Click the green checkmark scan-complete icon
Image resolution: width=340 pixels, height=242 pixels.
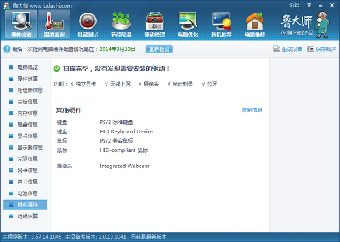56,69
